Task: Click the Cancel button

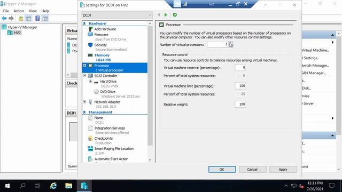Action: click(x=252, y=170)
